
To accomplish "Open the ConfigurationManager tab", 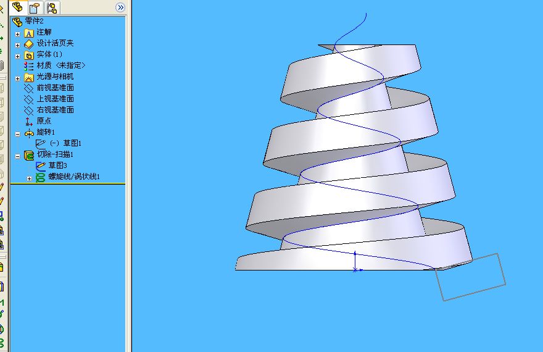I will [x=52, y=7].
